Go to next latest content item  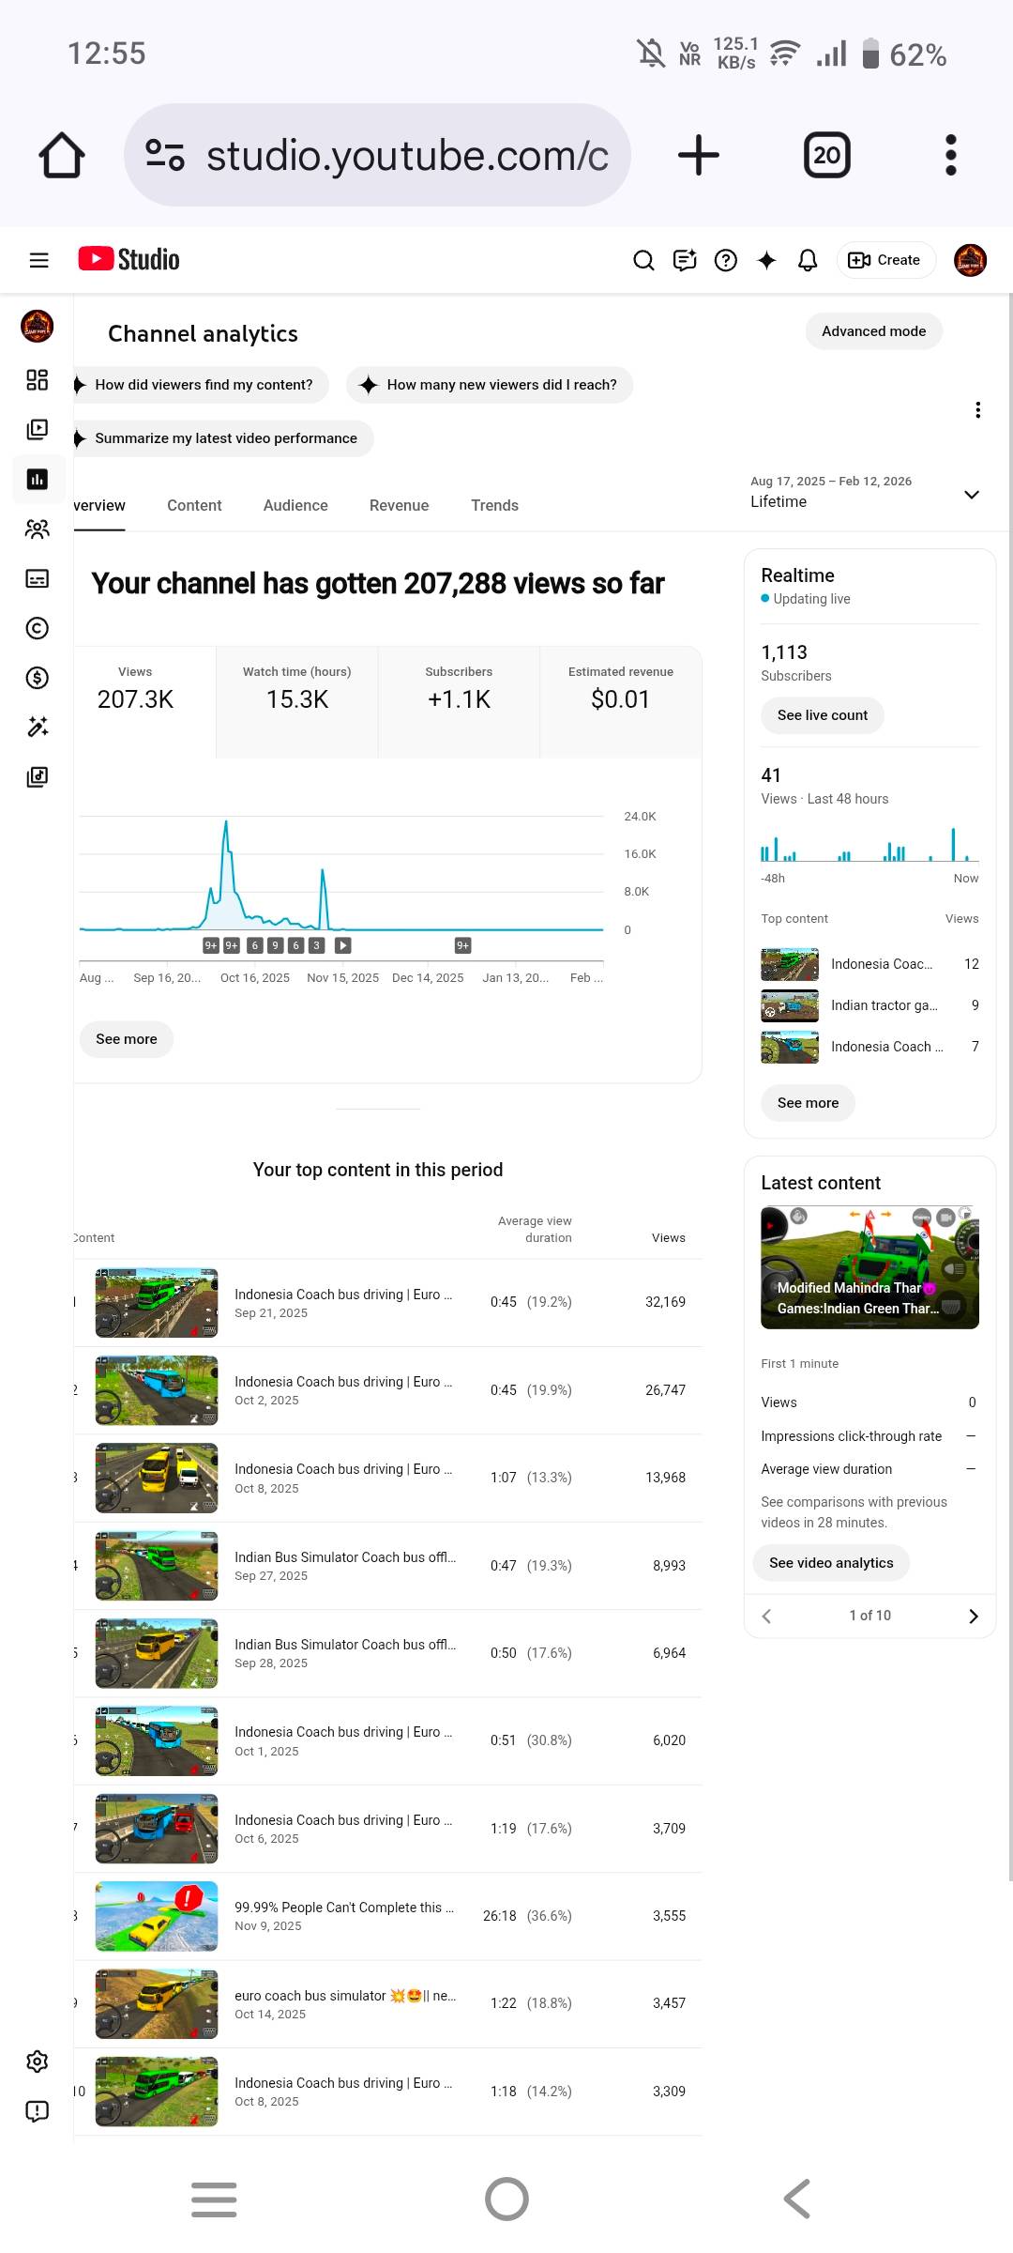973,1616
